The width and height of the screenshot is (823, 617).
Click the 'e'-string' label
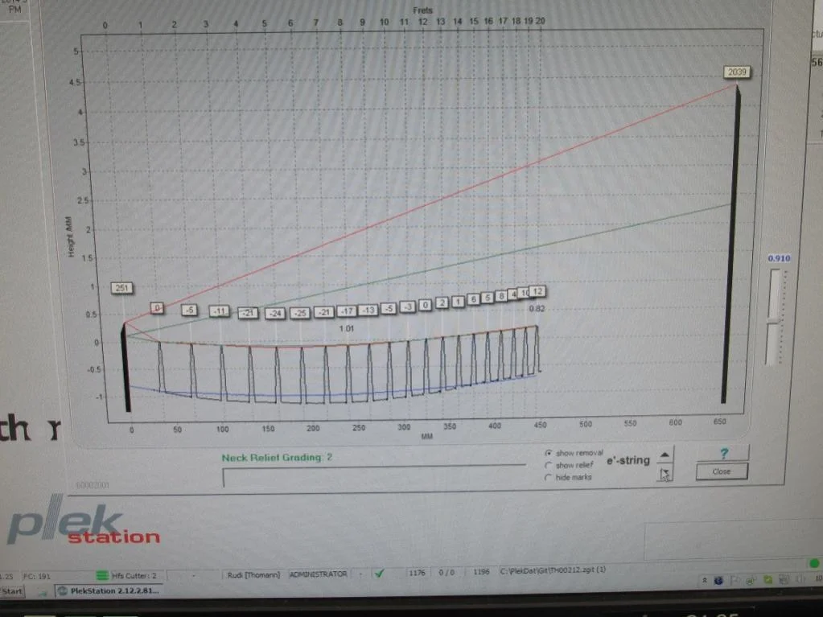628,460
